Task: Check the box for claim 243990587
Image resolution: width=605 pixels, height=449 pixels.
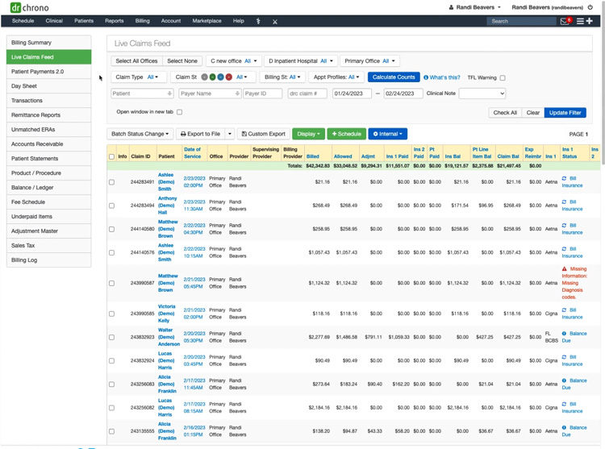Action: [111, 283]
